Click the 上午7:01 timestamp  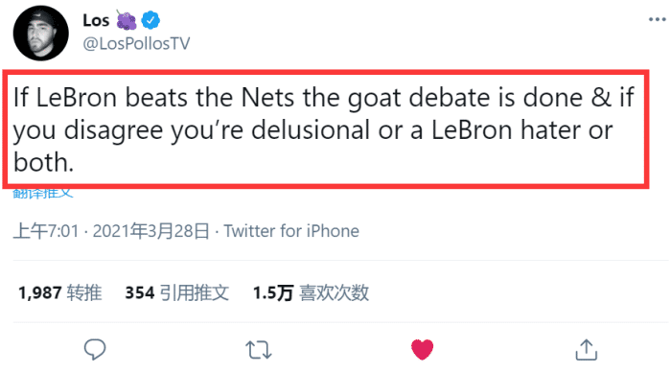click(x=46, y=231)
